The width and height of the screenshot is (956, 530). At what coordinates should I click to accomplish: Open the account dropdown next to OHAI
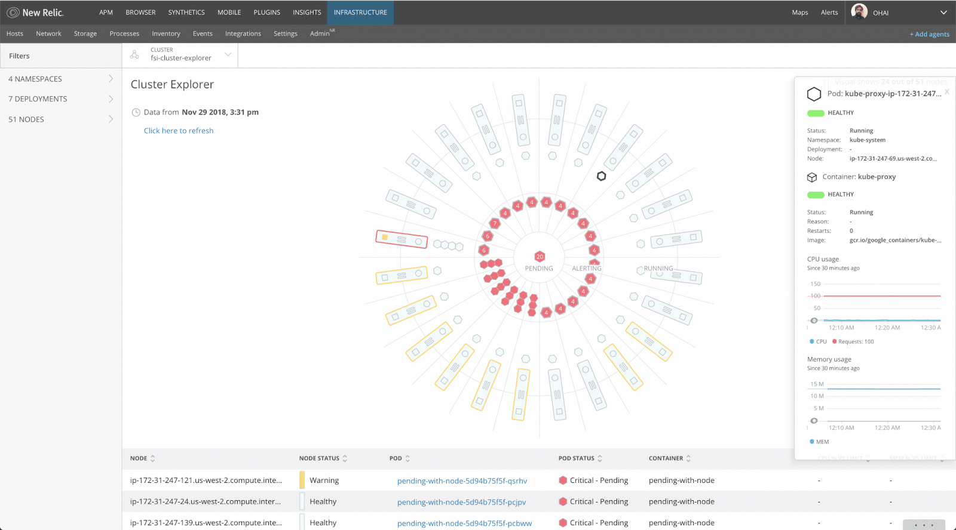(x=943, y=13)
